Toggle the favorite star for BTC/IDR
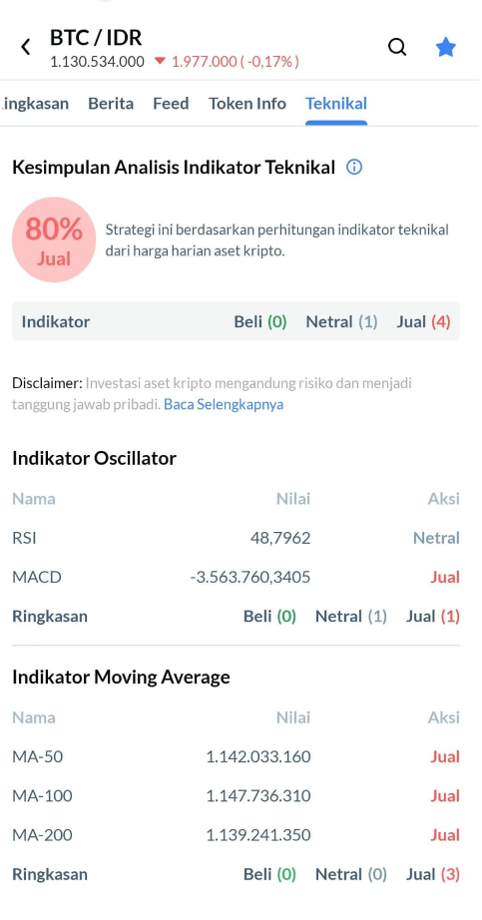 click(446, 46)
